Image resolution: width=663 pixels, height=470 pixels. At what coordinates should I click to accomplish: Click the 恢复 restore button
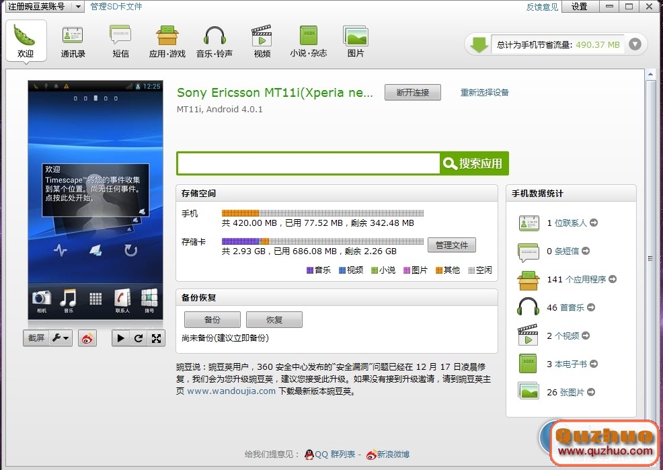pos(274,319)
